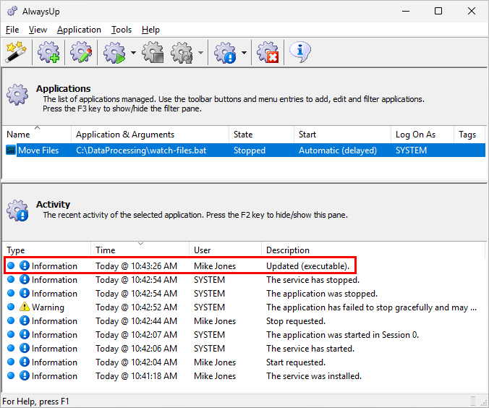Select The service has stopped entry
Viewport: 489px width, 408px height.
(244, 280)
